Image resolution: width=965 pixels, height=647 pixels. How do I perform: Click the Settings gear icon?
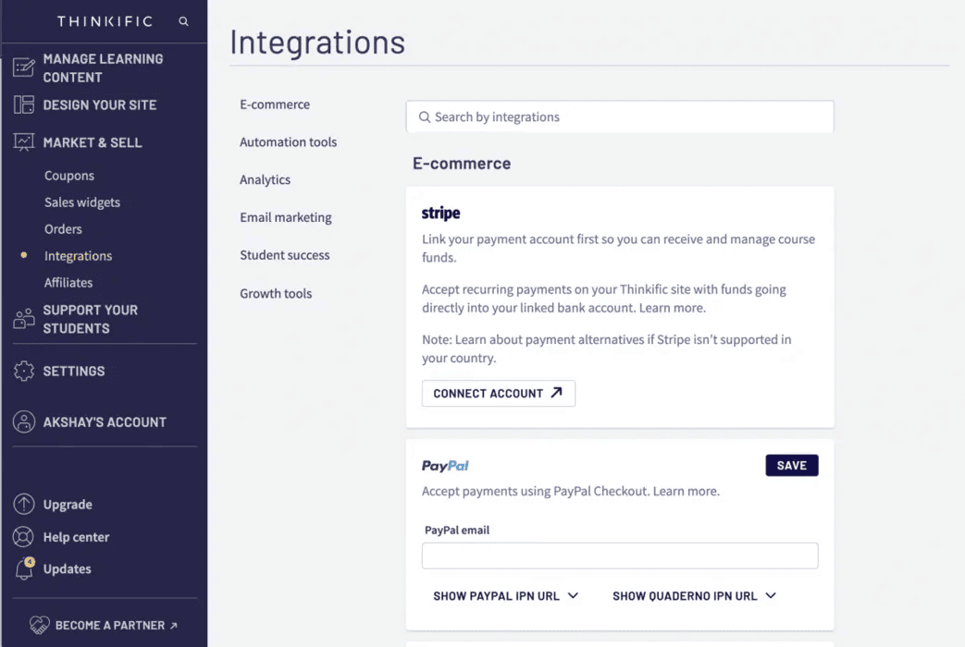[x=22, y=371]
